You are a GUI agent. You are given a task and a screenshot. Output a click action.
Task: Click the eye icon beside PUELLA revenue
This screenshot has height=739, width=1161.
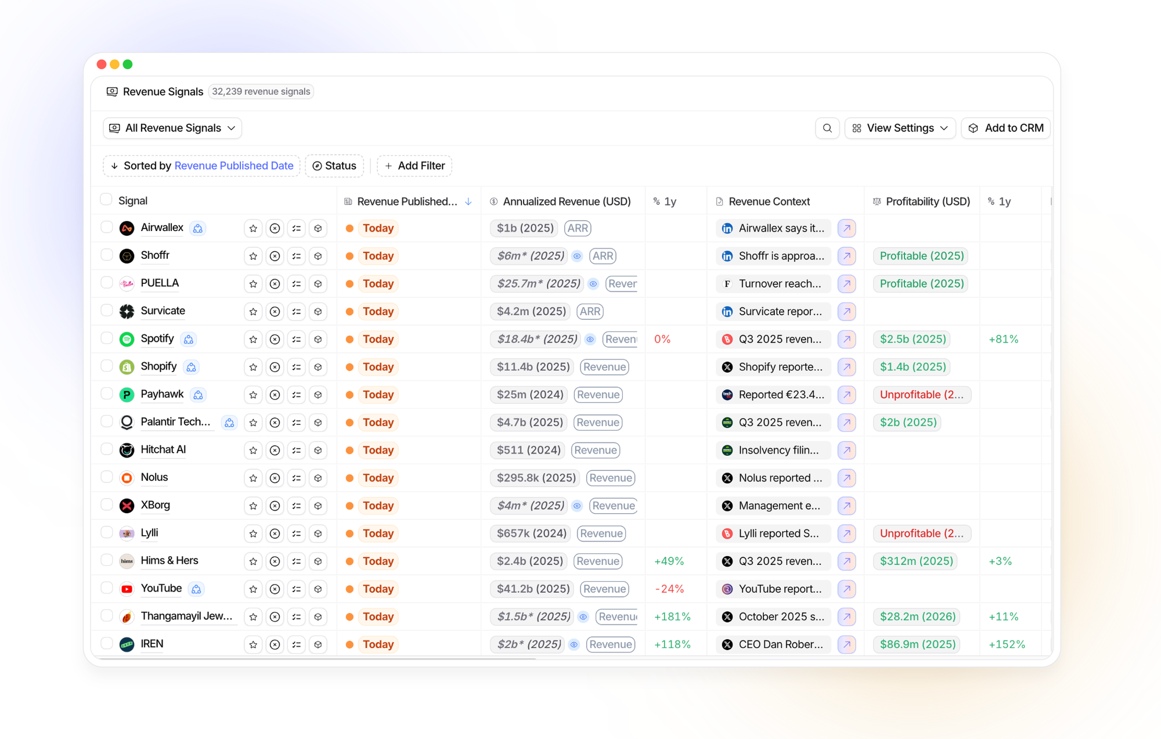click(x=593, y=284)
